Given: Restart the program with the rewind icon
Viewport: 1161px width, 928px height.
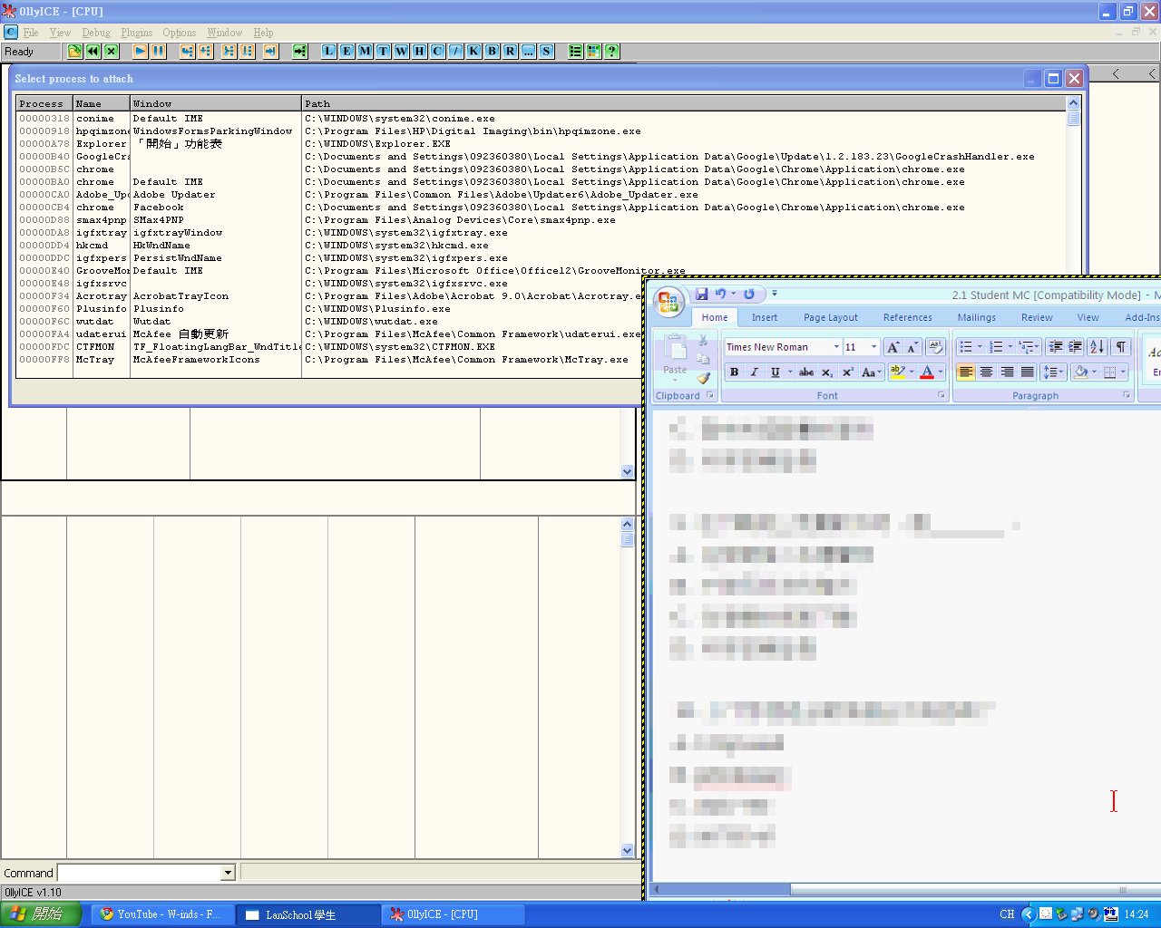Looking at the screenshot, I should (93, 52).
